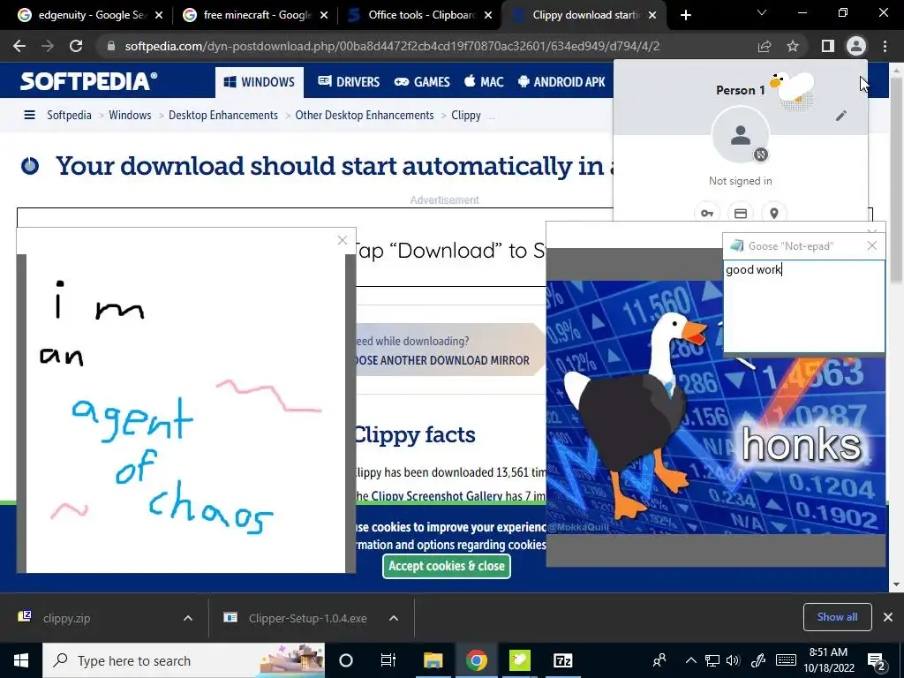Open the volume control in system tray

coord(734,660)
